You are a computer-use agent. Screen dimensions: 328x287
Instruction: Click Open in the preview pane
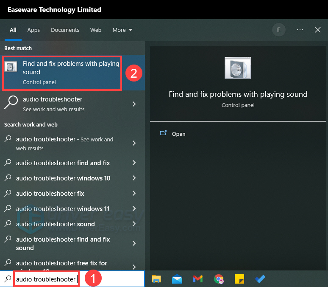click(178, 134)
